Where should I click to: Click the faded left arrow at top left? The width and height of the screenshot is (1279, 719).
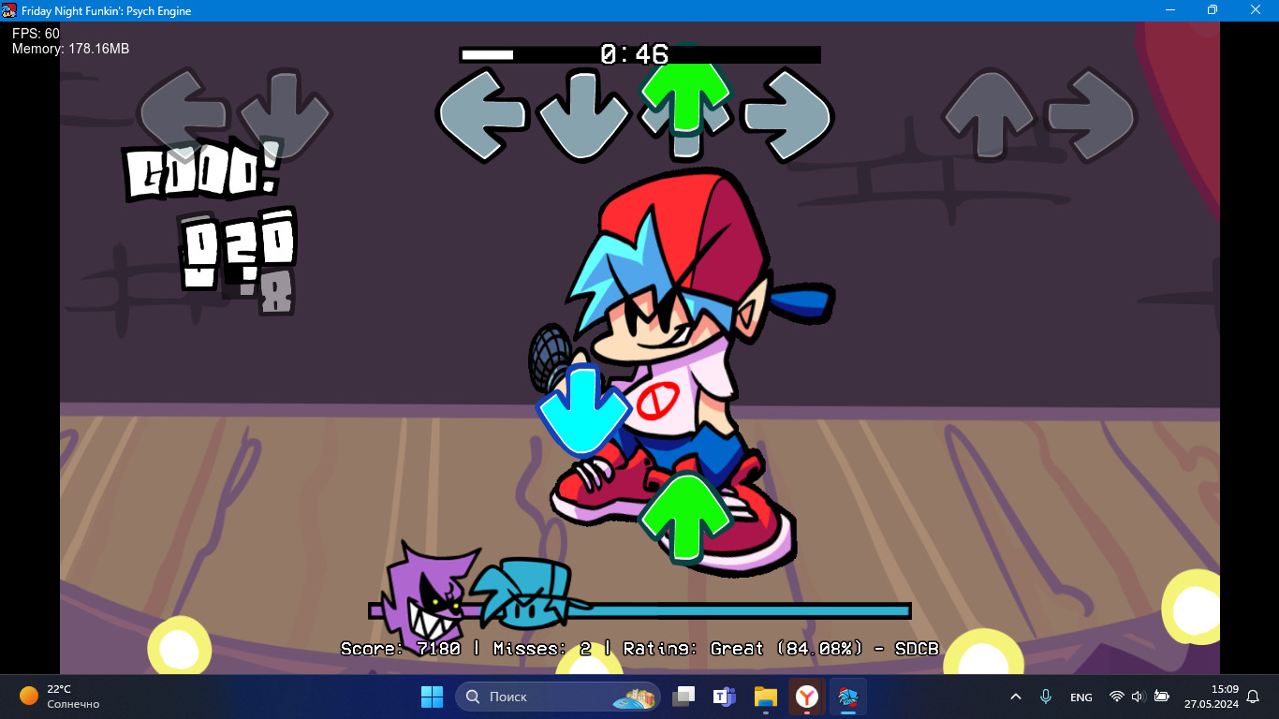183,112
